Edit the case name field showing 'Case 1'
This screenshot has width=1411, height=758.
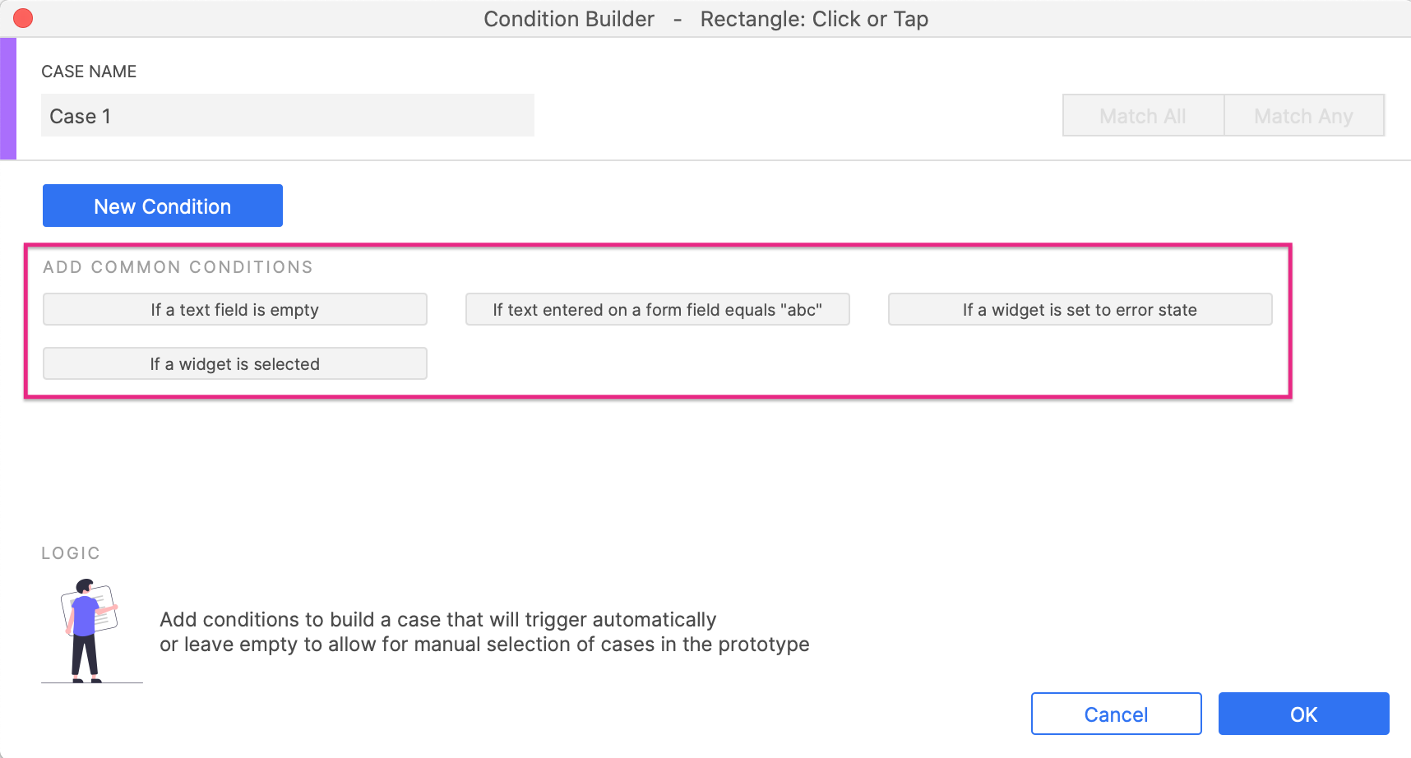[x=288, y=115]
